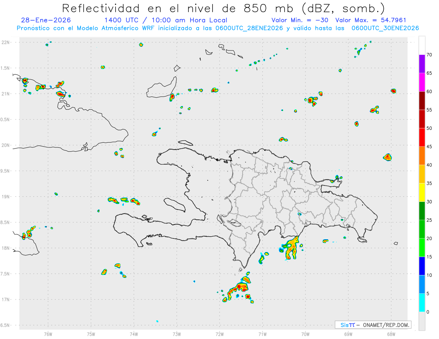Viewport: 439px width, 339px height.
Task: Click the "35" color scale value
Action: click(x=429, y=183)
